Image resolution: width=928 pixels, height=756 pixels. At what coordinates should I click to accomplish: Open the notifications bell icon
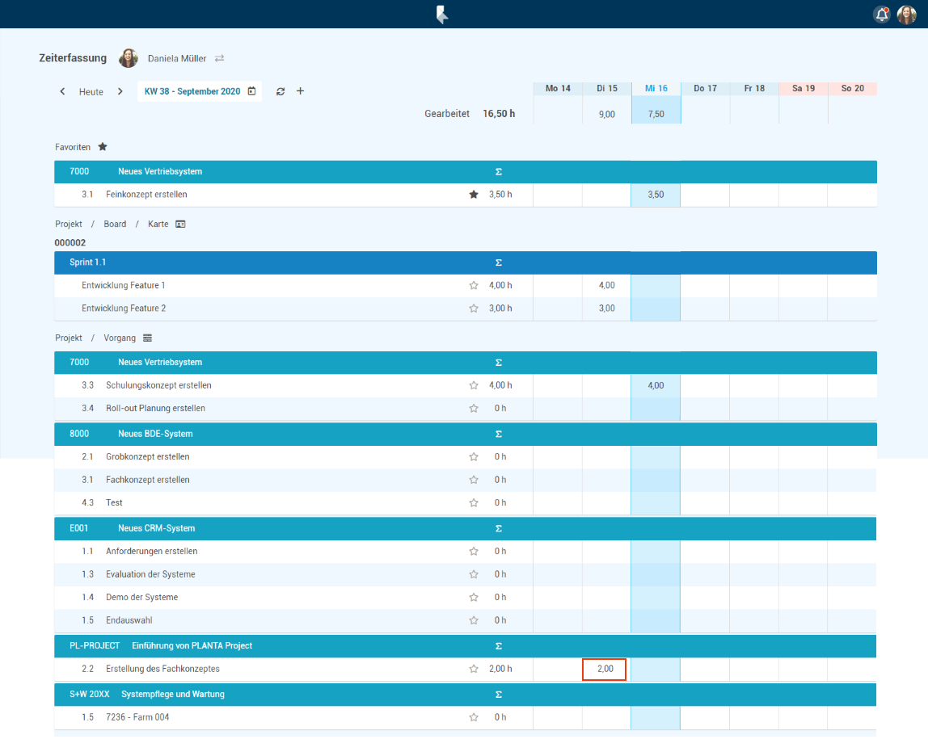pyautogui.click(x=881, y=15)
